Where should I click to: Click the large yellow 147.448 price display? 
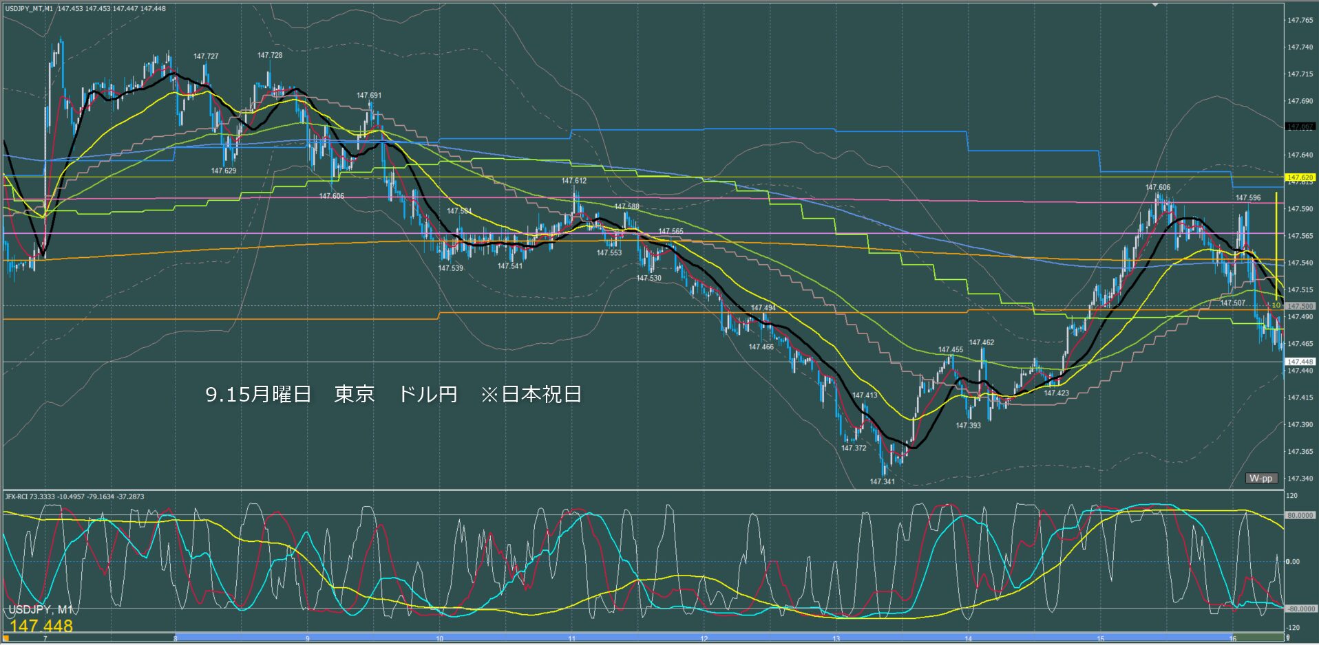41,626
